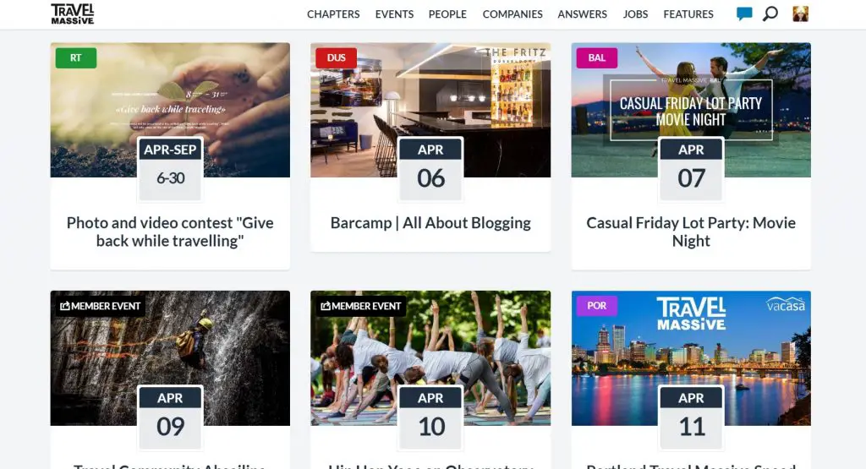Open the Companies menu item

[512, 14]
